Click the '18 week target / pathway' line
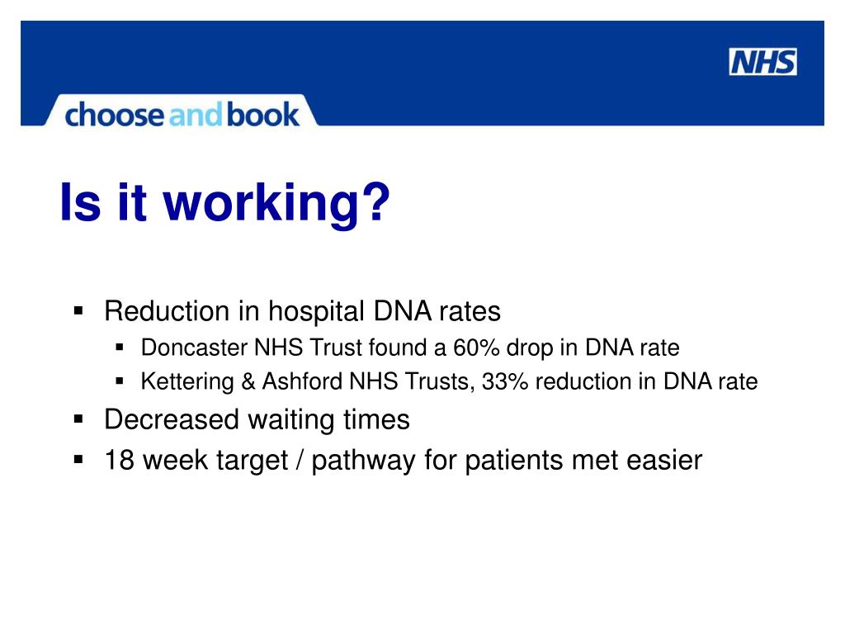Image resolution: width=845 pixels, height=634 pixels. [403, 461]
